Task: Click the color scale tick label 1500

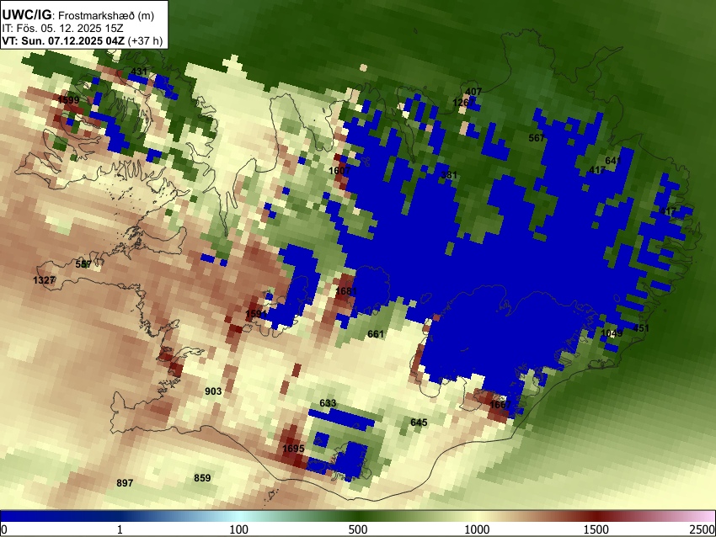Action: pyautogui.click(x=596, y=529)
